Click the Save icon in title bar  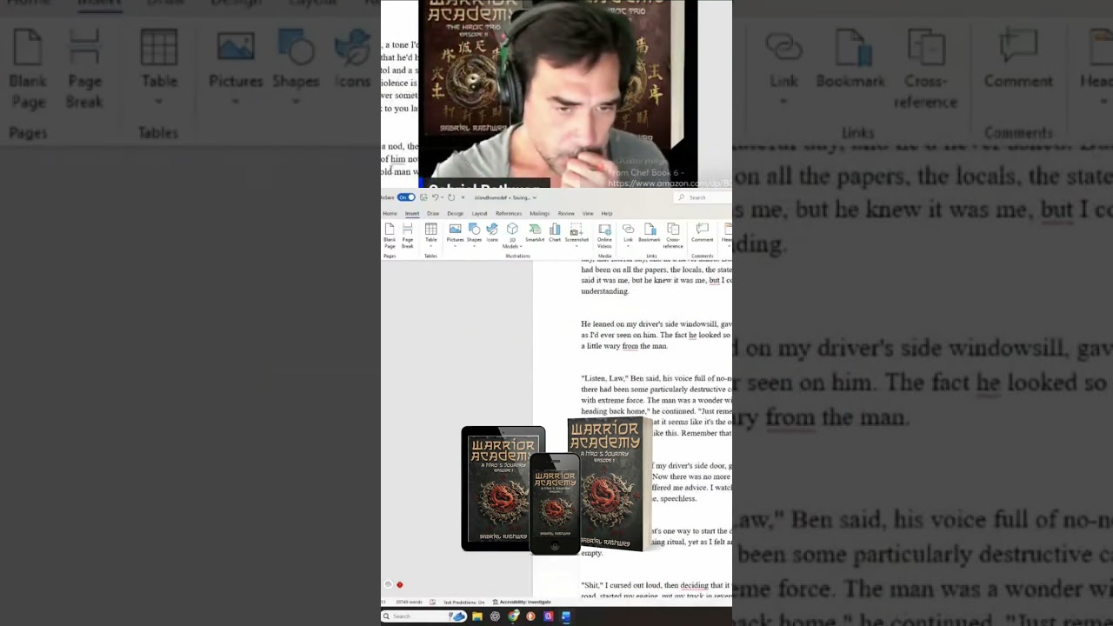(x=423, y=197)
